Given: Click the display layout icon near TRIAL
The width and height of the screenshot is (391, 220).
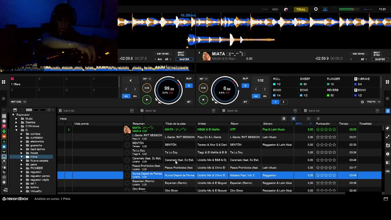Looking at the screenshot, I should click(x=325, y=9).
